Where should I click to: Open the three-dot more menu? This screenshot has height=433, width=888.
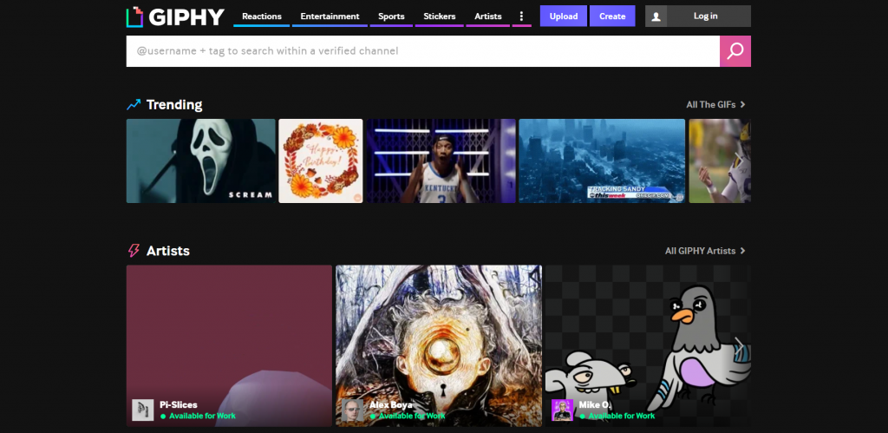point(521,16)
